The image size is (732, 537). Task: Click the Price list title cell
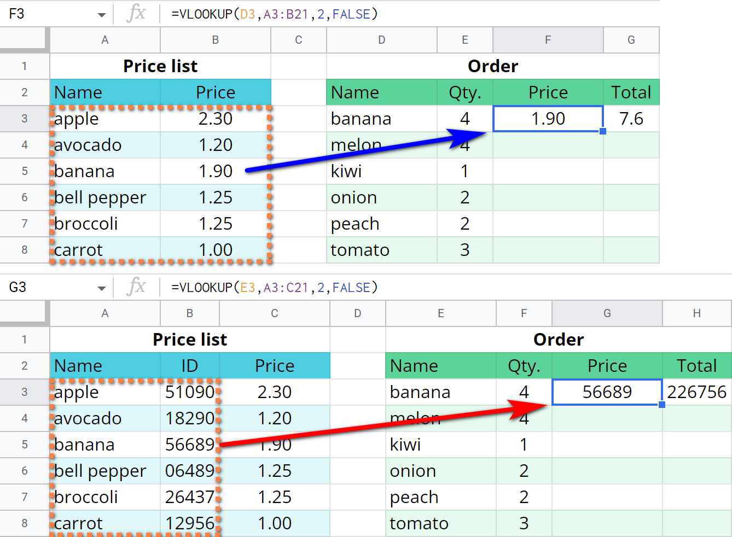160,66
